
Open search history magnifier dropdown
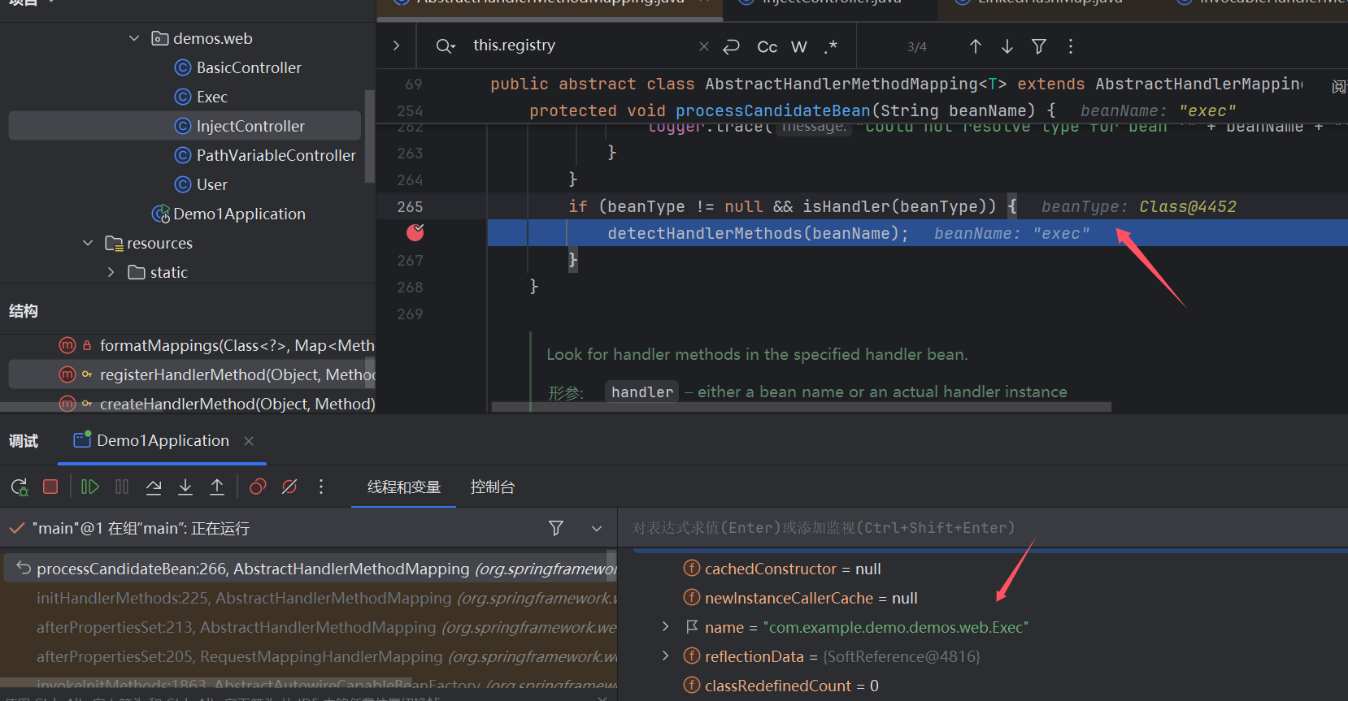coord(446,46)
